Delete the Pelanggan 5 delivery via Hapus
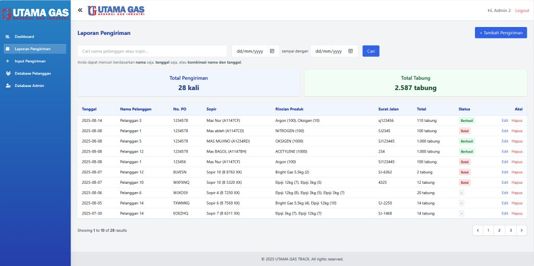Viewport: 534px width, 266px height. (517, 141)
